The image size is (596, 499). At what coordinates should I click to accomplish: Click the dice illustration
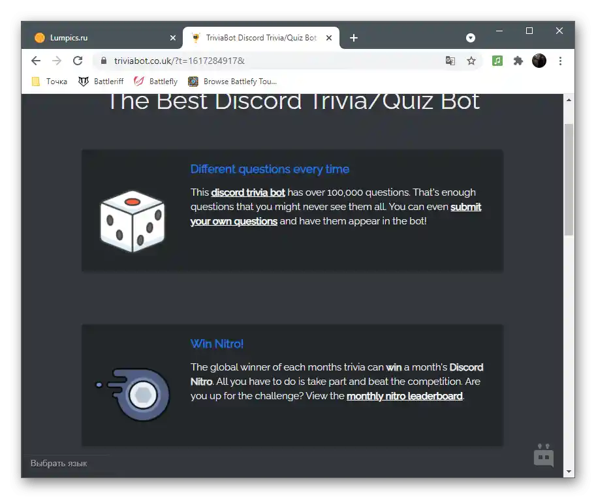pyautogui.click(x=133, y=221)
